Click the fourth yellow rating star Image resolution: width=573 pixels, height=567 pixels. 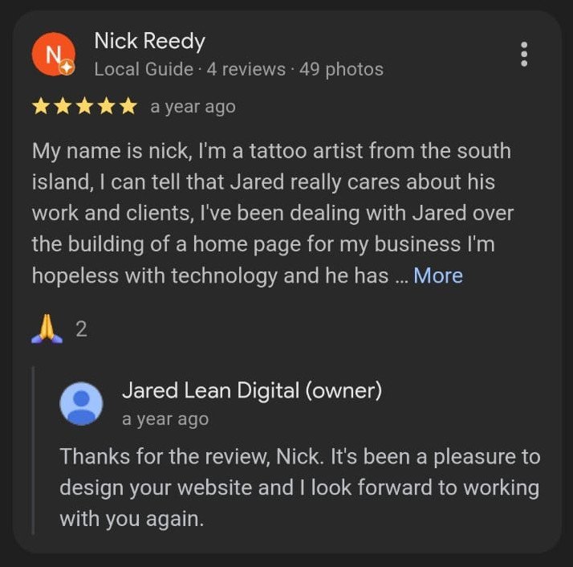107,107
